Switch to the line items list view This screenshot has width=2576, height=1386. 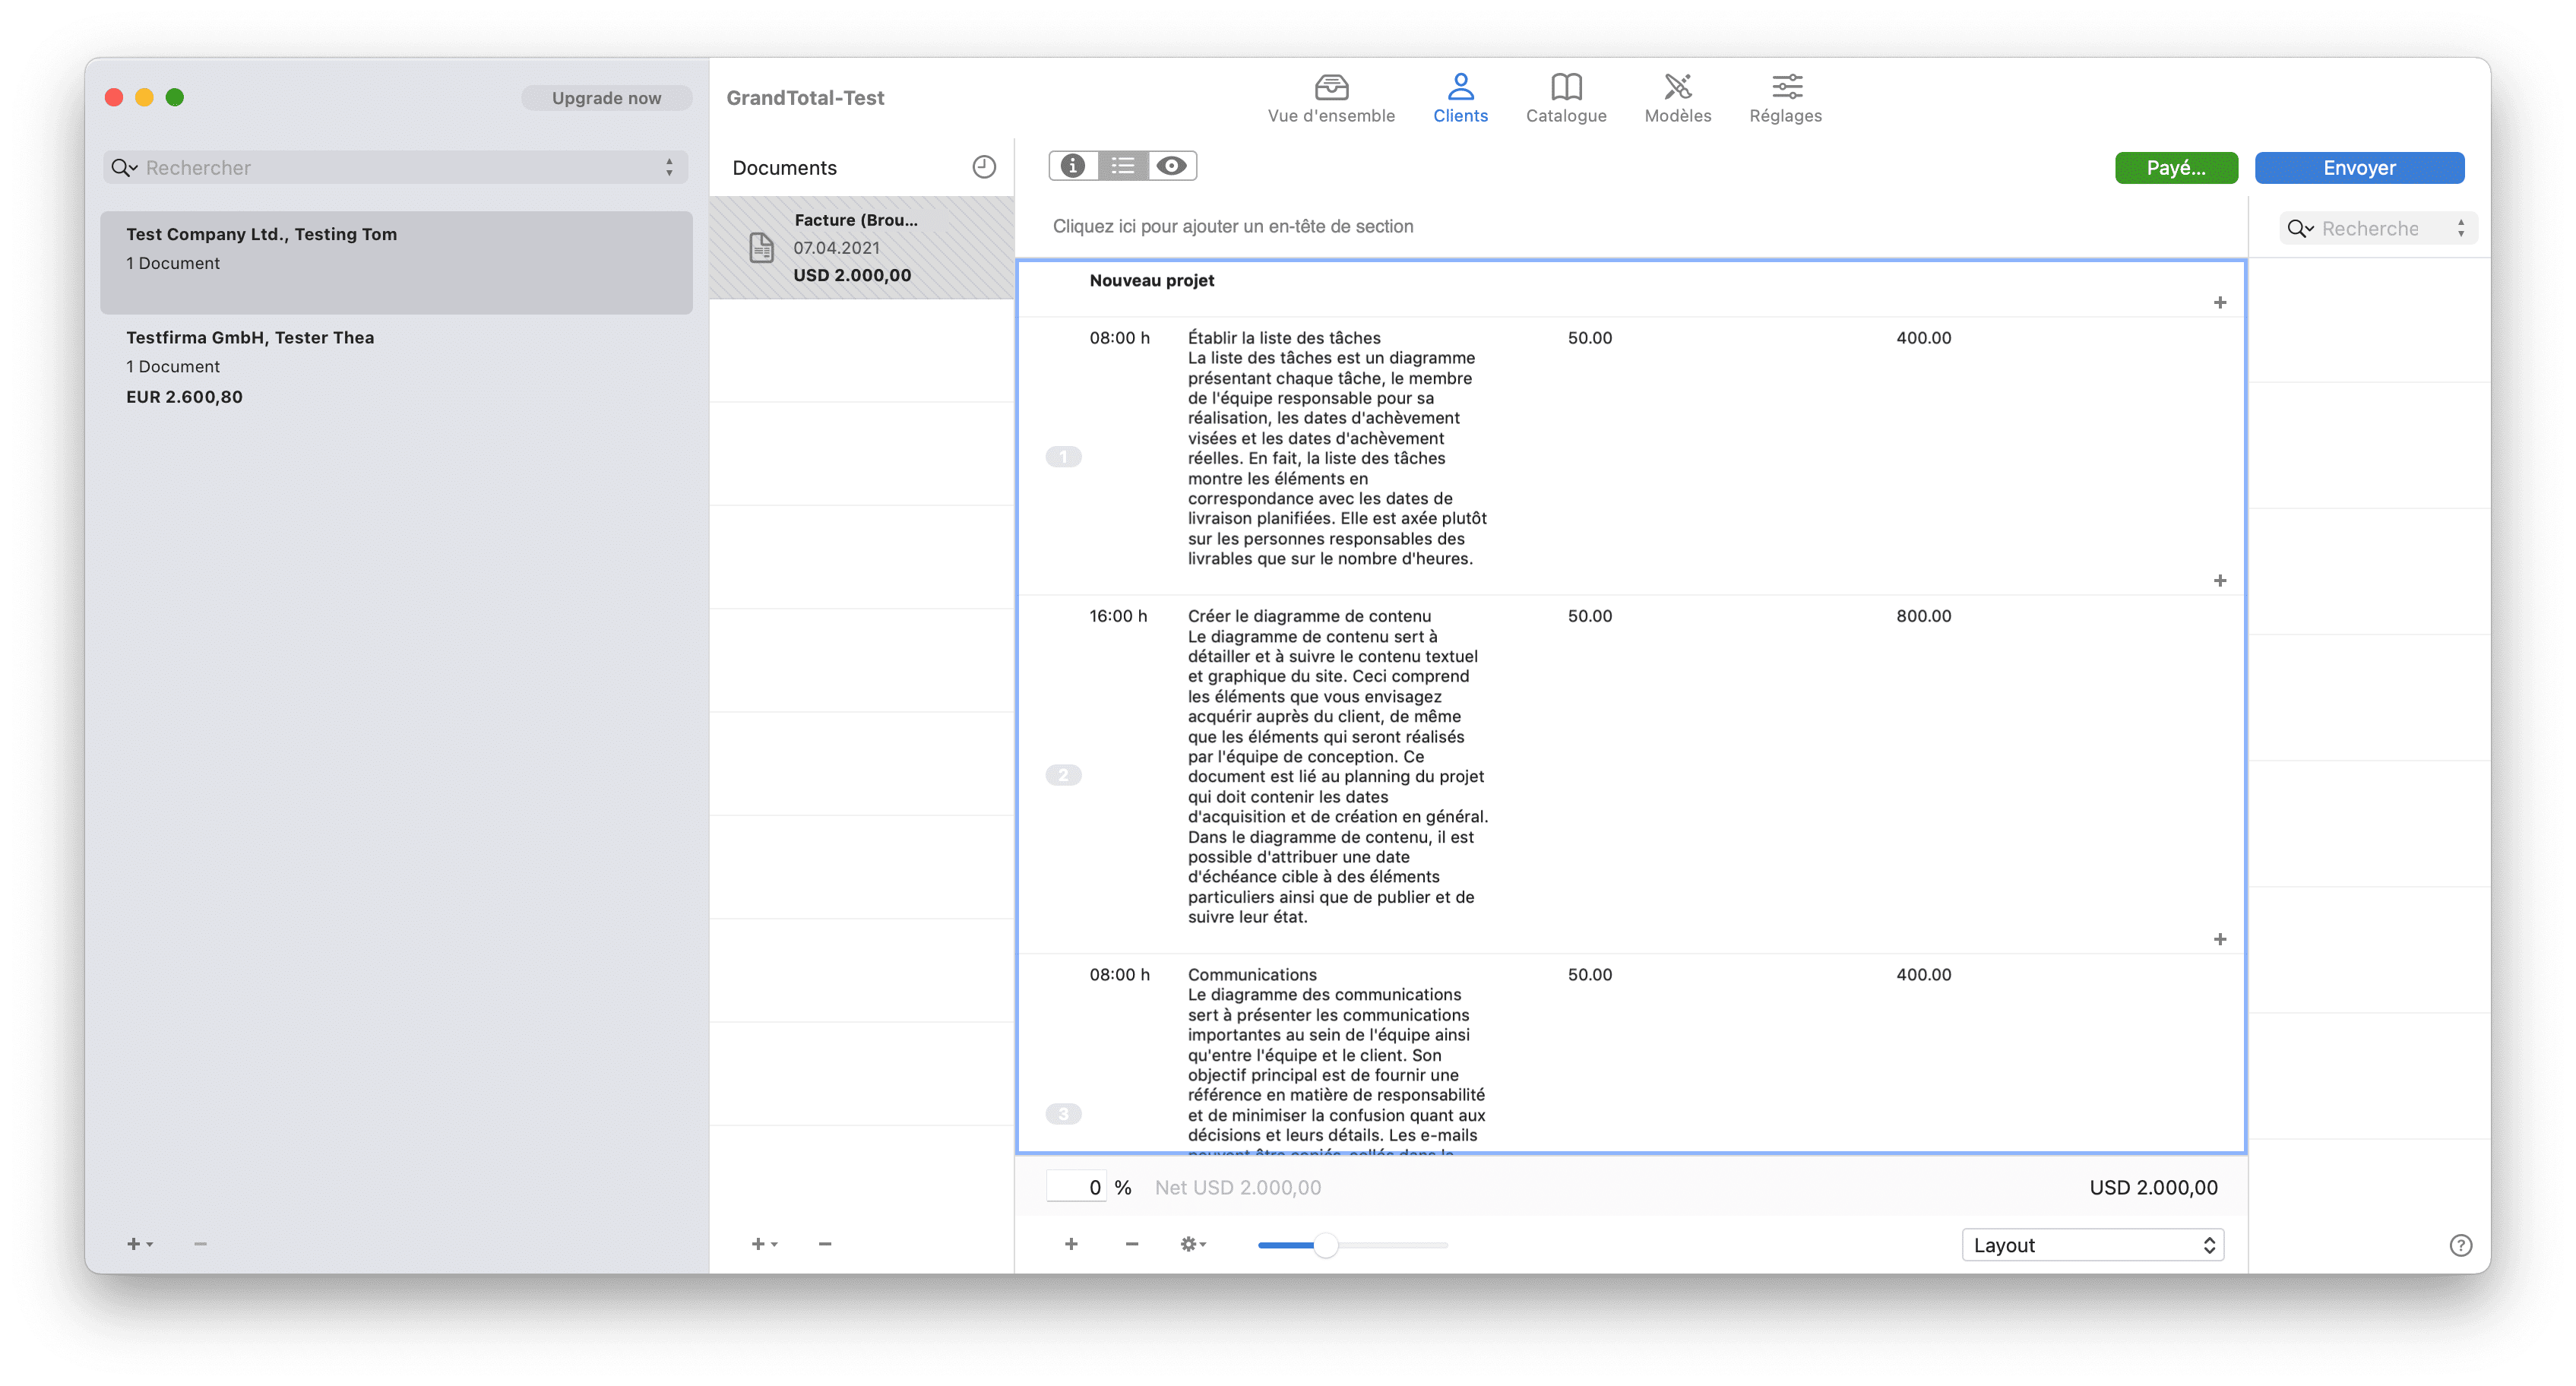click(x=1122, y=166)
